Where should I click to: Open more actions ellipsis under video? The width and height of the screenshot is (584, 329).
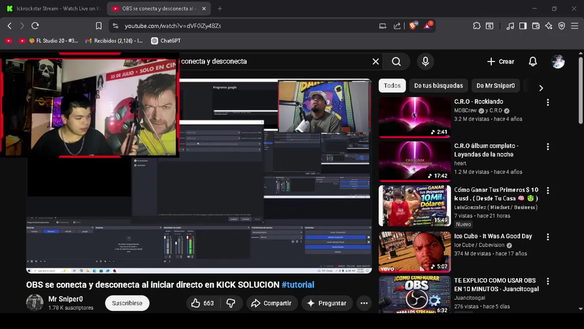(364, 303)
